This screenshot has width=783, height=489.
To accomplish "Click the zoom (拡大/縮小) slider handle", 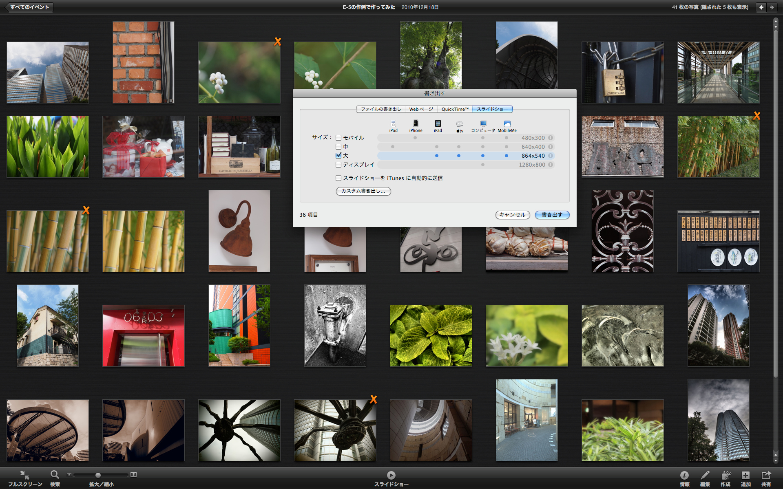I will coord(98,475).
